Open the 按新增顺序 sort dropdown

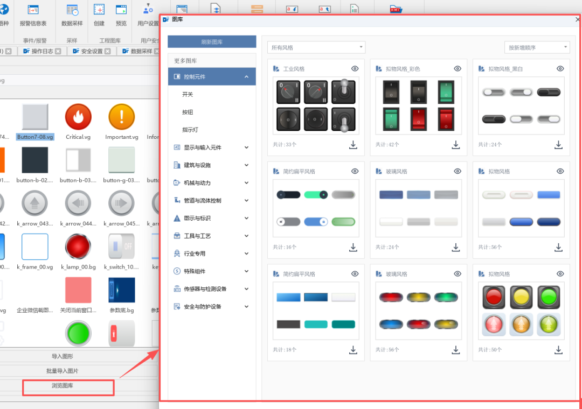pos(537,47)
